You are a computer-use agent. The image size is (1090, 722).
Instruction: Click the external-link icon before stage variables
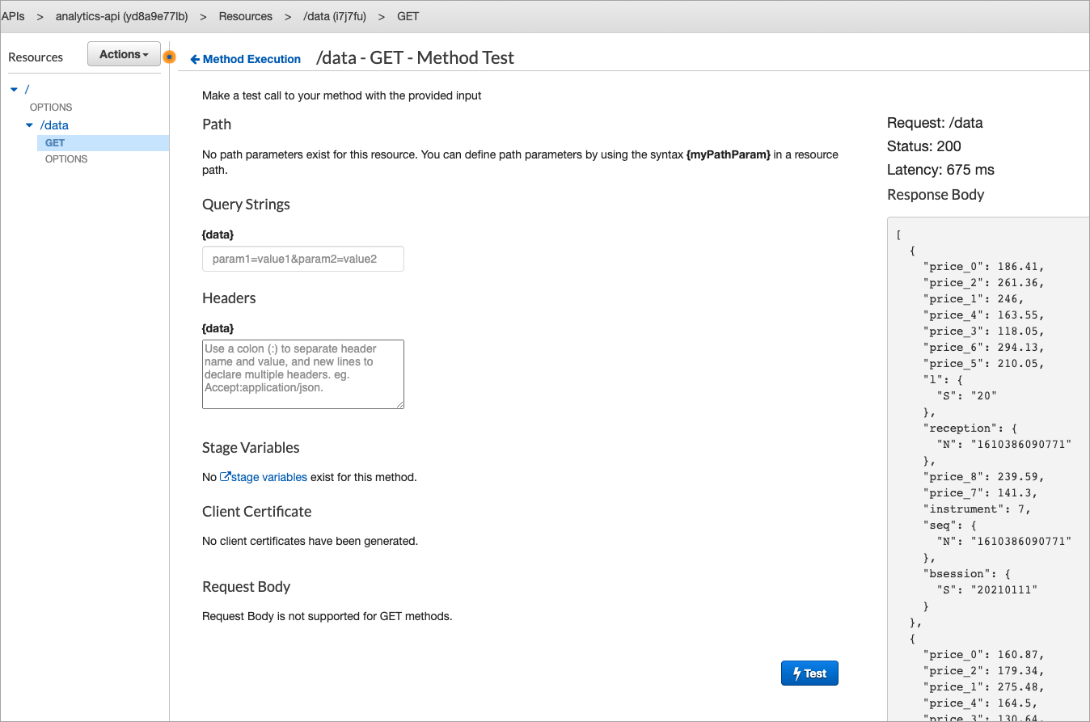coord(225,477)
